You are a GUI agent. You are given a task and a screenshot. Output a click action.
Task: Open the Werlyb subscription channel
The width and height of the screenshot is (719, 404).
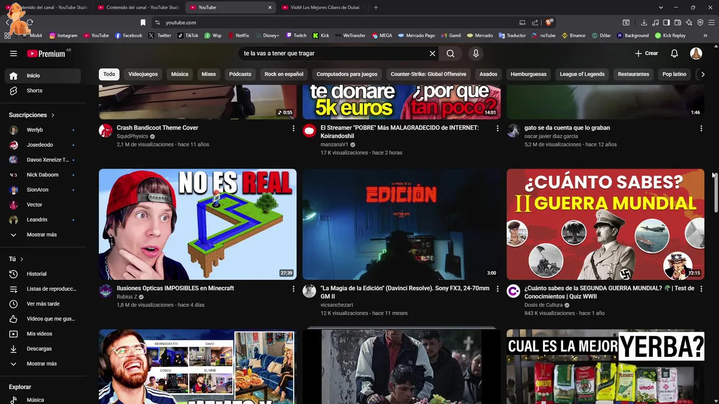pyautogui.click(x=43, y=130)
